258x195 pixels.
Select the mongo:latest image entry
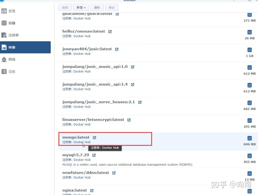[76, 137]
